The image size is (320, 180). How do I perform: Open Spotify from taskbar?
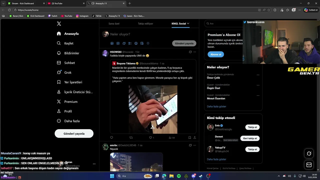pyautogui.click(x=179, y=176)
